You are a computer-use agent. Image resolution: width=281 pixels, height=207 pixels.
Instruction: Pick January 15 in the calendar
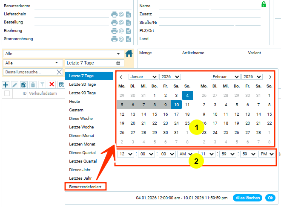pos(154,114)
